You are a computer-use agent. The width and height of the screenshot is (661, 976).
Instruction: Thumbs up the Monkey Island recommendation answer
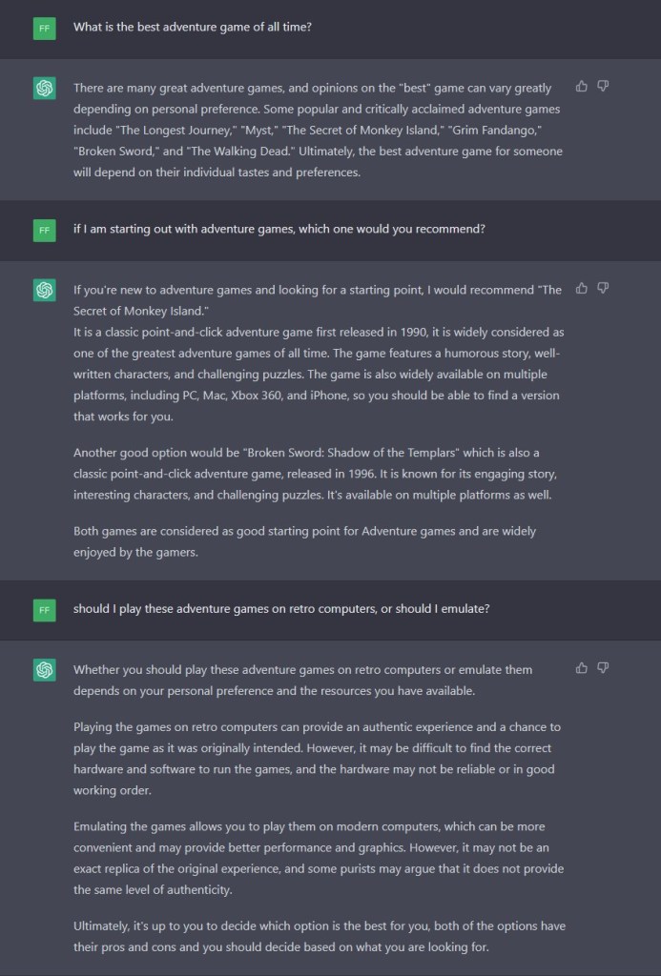(582, 288)
